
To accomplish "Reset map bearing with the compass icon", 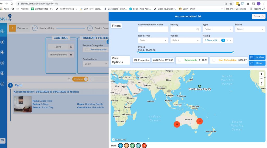I will 262,84.
